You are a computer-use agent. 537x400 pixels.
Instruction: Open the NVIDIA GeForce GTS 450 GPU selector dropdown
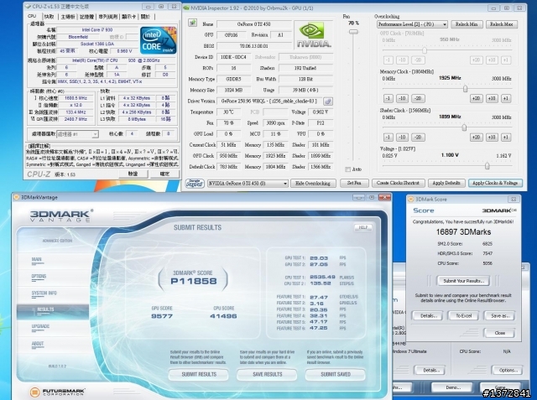(x=248, y=184)
